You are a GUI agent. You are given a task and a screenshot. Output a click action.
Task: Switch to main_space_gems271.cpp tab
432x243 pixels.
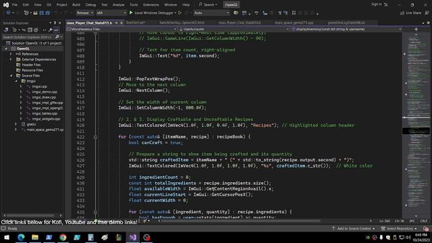click(294, 23)
